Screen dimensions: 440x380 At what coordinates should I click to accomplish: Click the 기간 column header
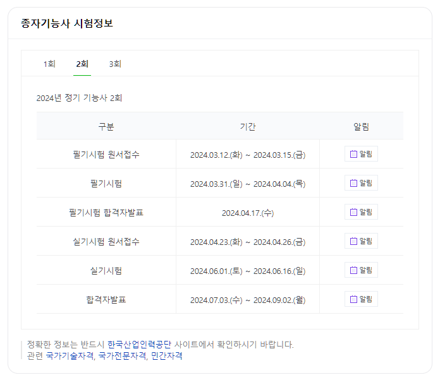tap(248, 126)
